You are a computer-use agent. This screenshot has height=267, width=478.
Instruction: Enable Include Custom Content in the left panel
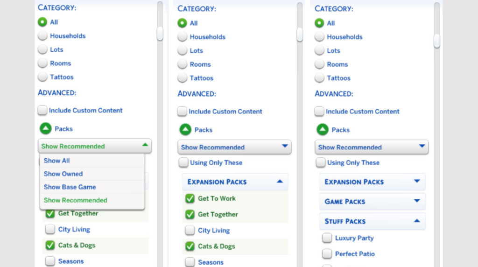43,111
